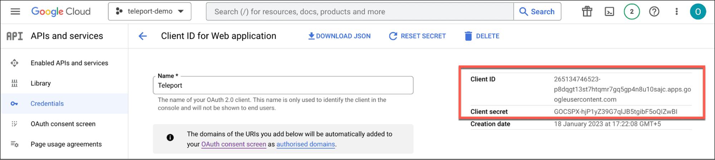
Task: Open the three-dot settings menu
Action: 676,12
